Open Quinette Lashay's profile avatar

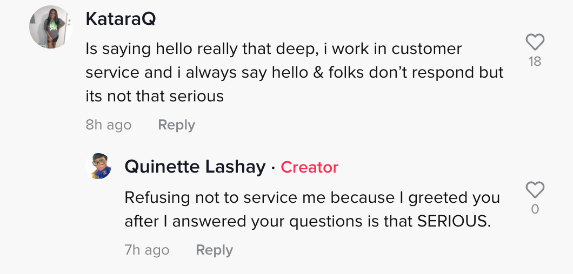99,166
